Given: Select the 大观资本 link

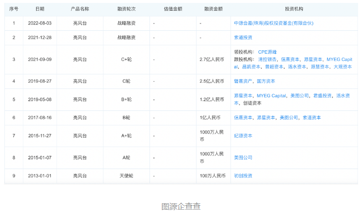Looking at the screenshot, I should tap(342, 66).
